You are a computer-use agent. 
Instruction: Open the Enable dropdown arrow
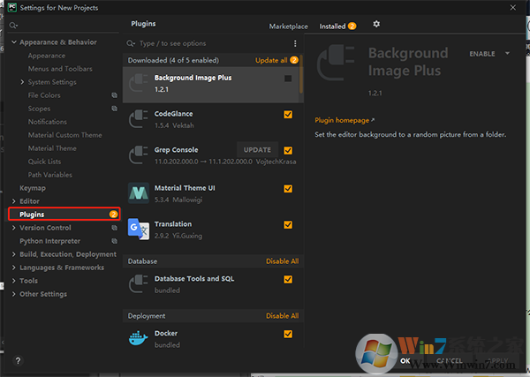pos(508,54)
